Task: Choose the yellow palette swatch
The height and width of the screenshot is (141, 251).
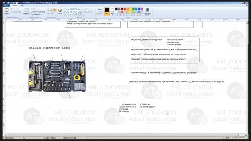Action: click(131, 9)
